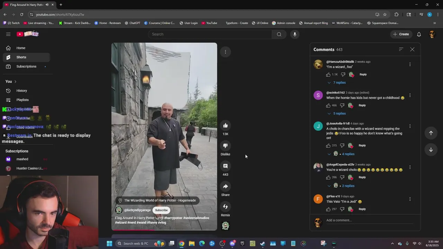Expand 2 replies under AngelCepeda comment
The height and width of the screenshot is (249, 443).
[341, 186]
